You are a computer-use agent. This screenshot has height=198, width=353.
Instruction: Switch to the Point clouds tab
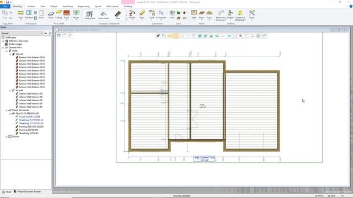[113, 6]
